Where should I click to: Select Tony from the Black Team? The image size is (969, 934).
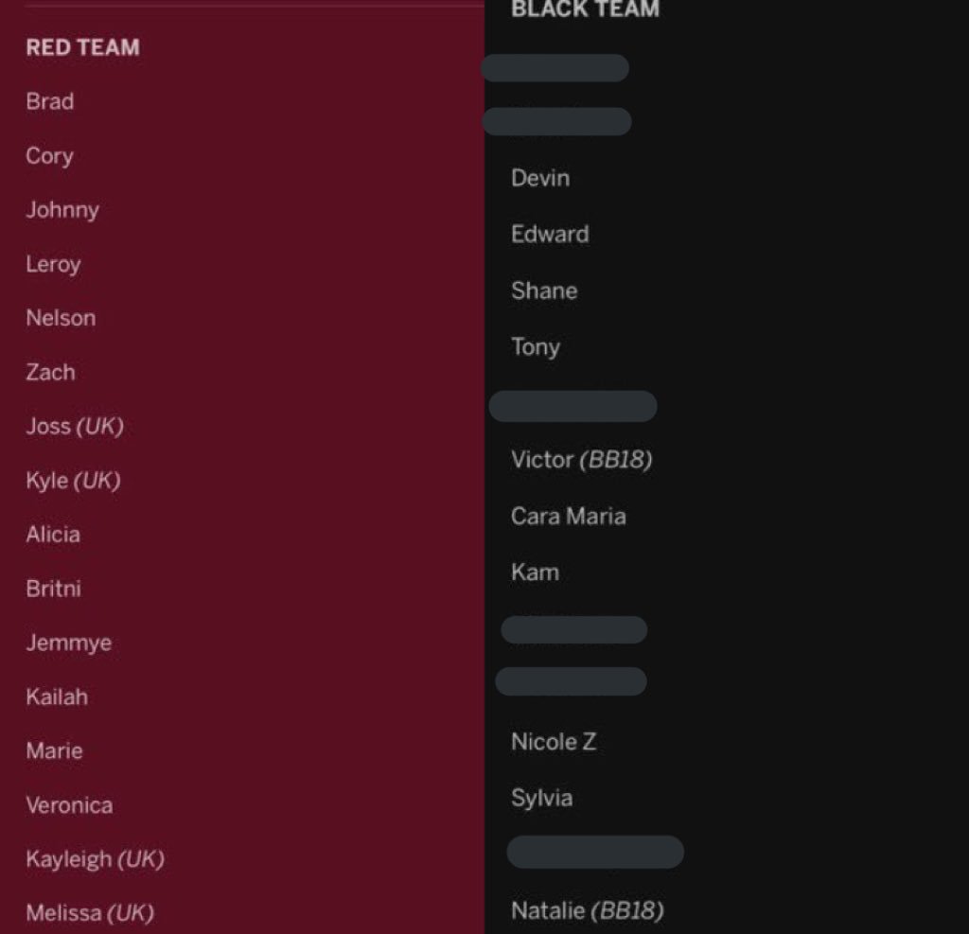click(x=536, y=346)
